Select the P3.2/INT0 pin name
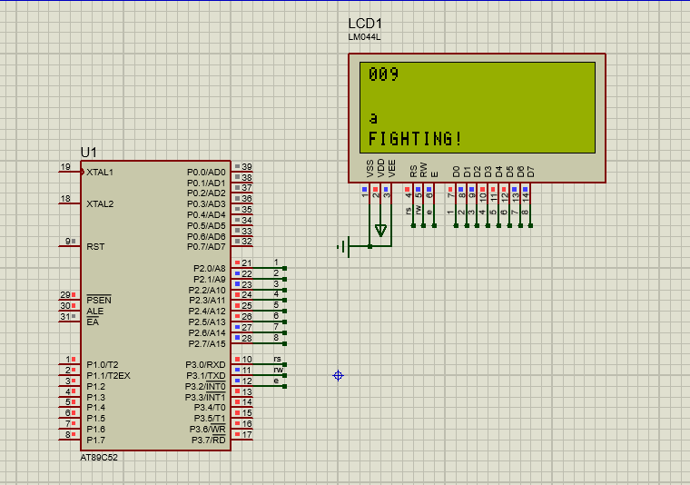 coord(205,386)
